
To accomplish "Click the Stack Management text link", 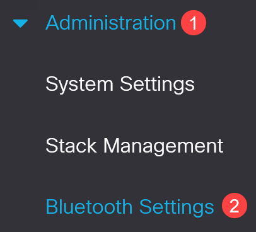I will [134, 146].
